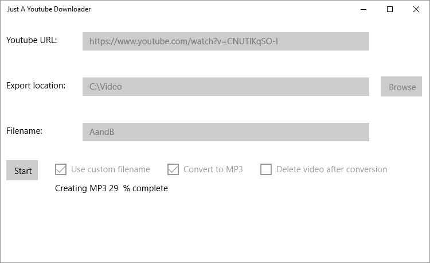Uncheck the Convert to MP3 checkbox
This screenshot has width=430, height=263.
pos(173,169)
